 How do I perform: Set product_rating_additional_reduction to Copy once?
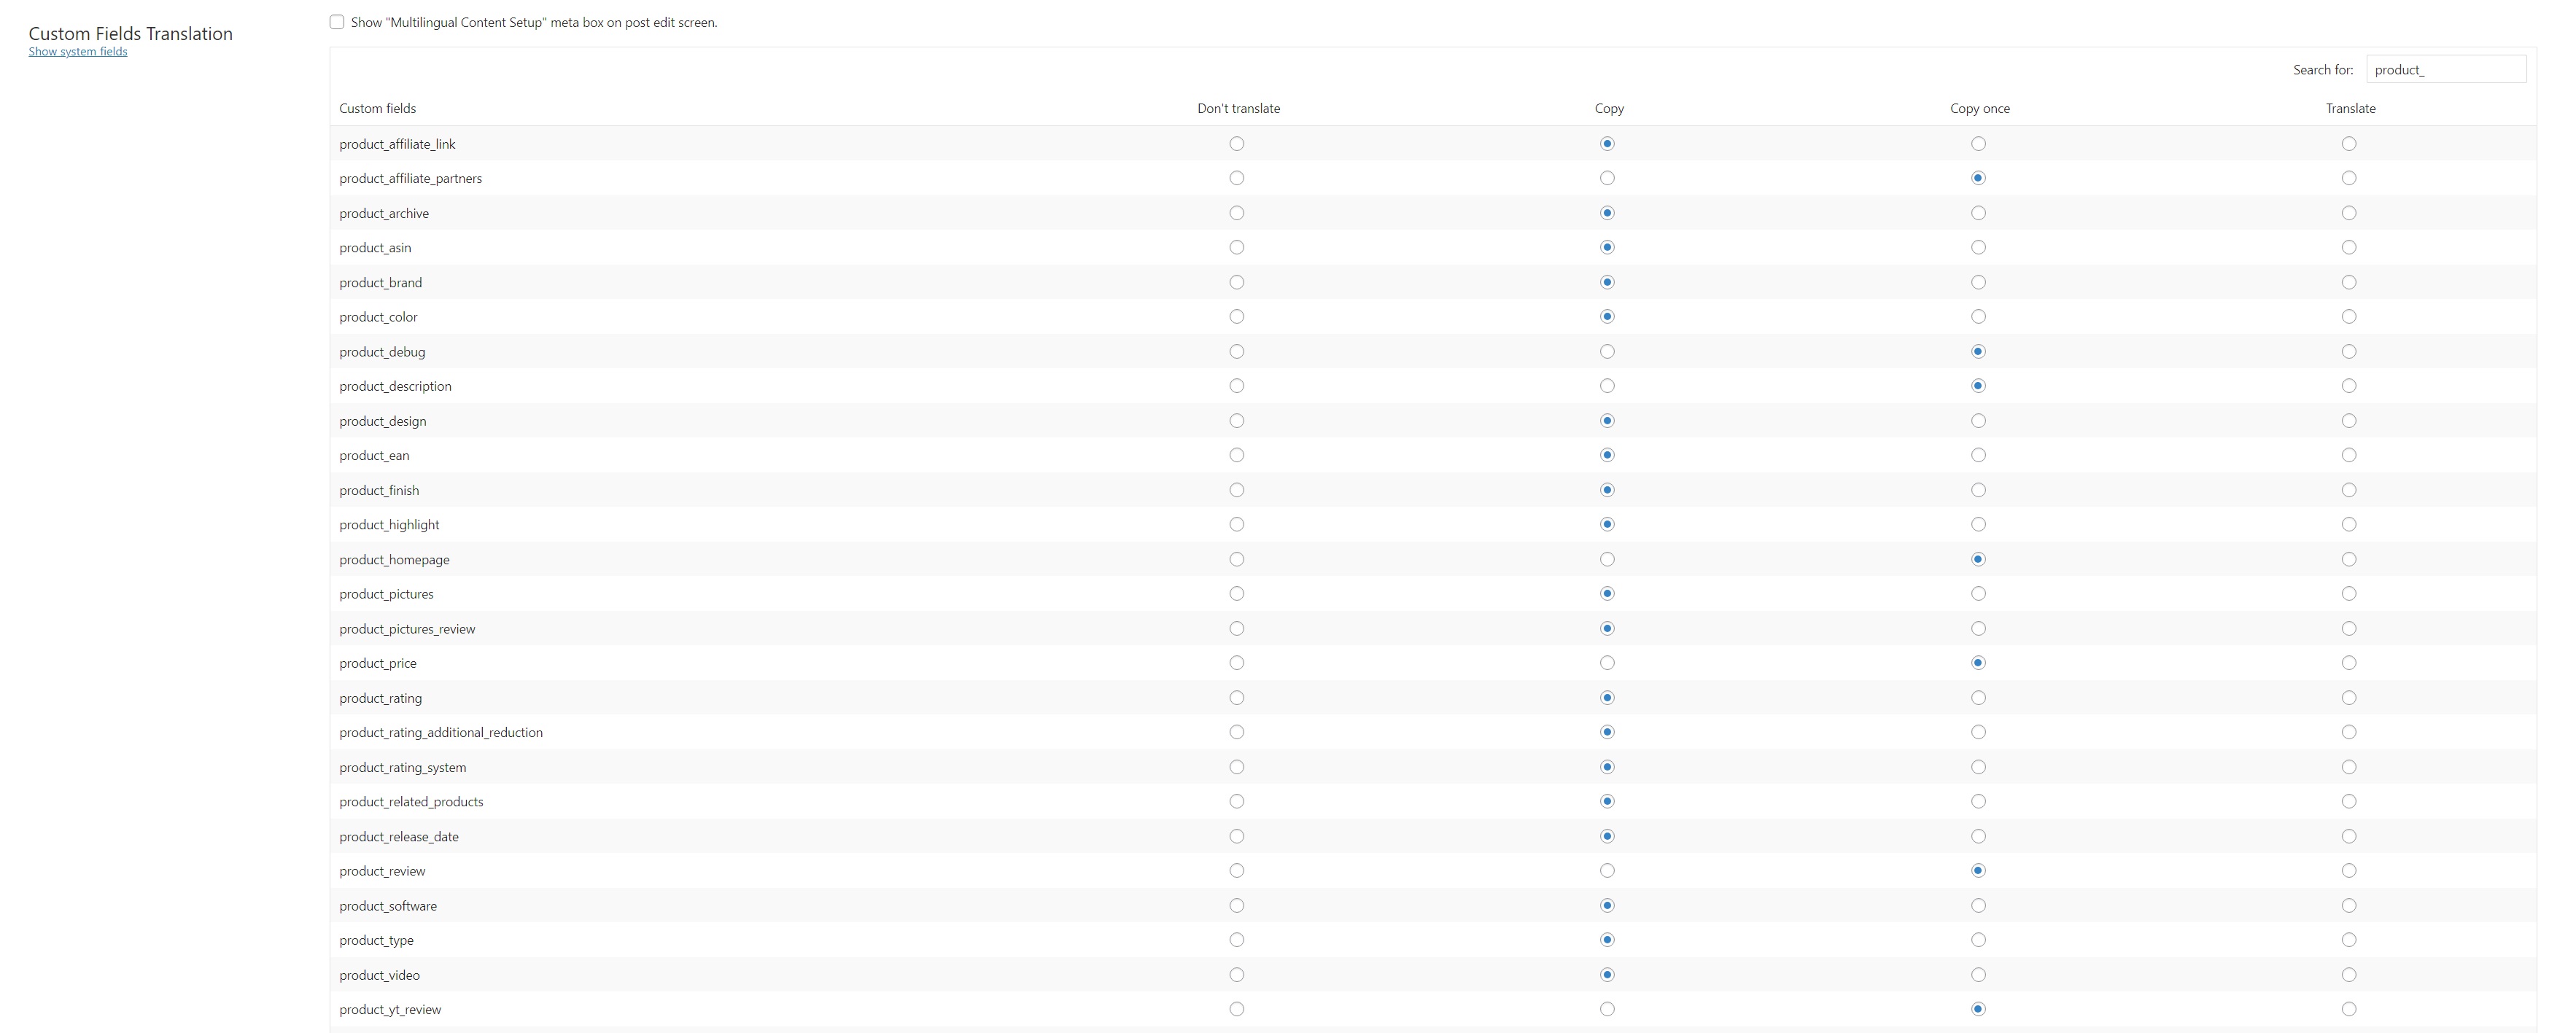pyautogui.click(x=1978, y=732)
